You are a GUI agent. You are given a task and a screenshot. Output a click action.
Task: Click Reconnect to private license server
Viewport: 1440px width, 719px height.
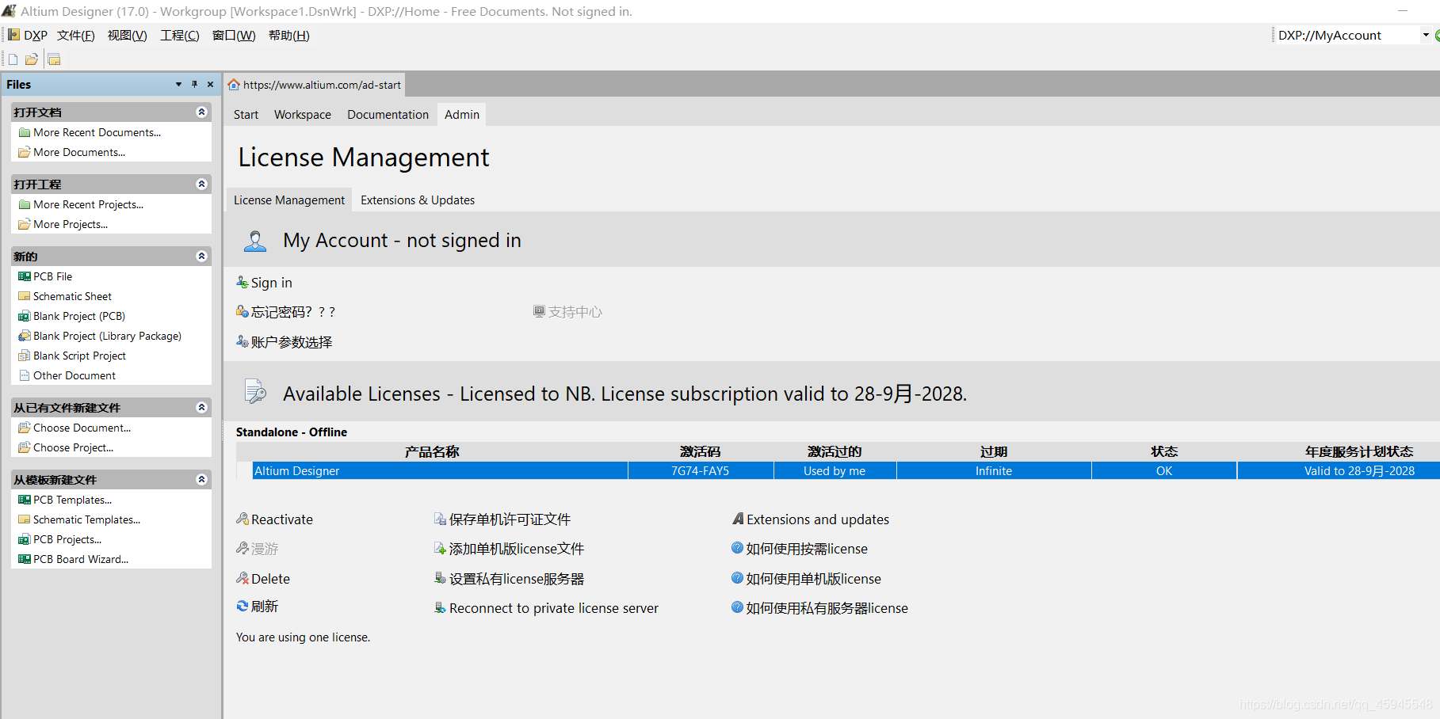pos(553,608)
